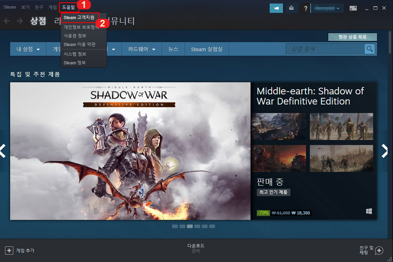Open the 다운로드 관리 section
This screenshot has width=393, height=262.
pyautogui.click(x=196, y=248)
